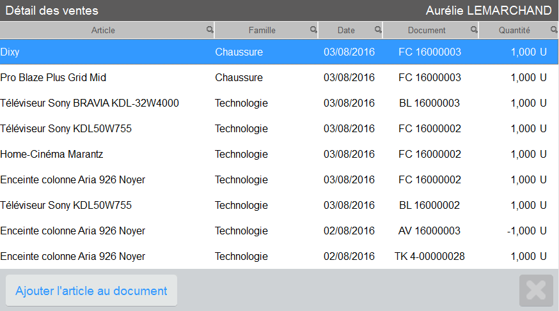Select Enceinte colonne row dated 03/08/2016
This screenshot has height=311, width=559.
[x=279, y=179]
